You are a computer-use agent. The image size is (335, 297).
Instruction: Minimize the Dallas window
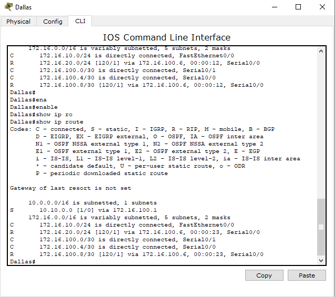point(274,7)
